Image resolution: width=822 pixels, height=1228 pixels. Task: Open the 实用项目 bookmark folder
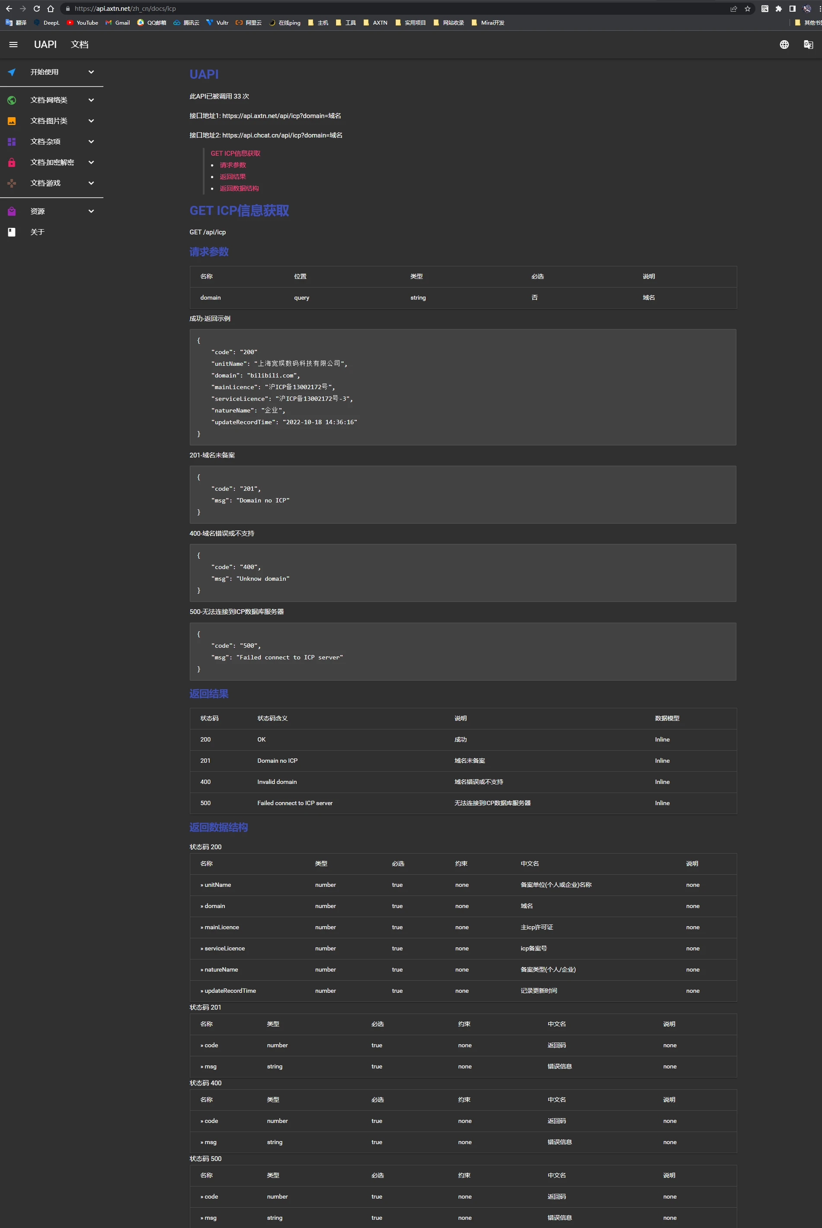410,22
